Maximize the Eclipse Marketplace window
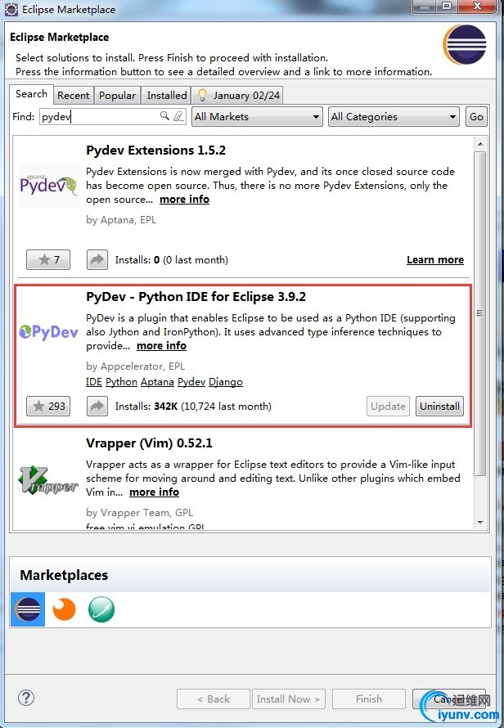The width and height of the screenshot is (504, 728). point(447,6)
